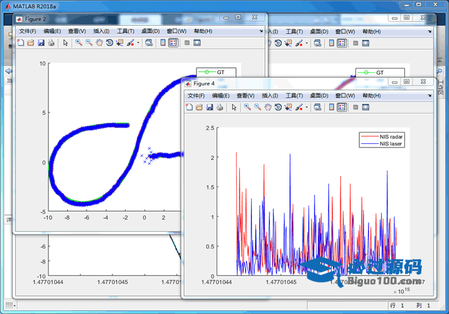Open 桌面(D) menu in rear figure window
This screenshot has height=314, width=449.
[x=319, y=31]
